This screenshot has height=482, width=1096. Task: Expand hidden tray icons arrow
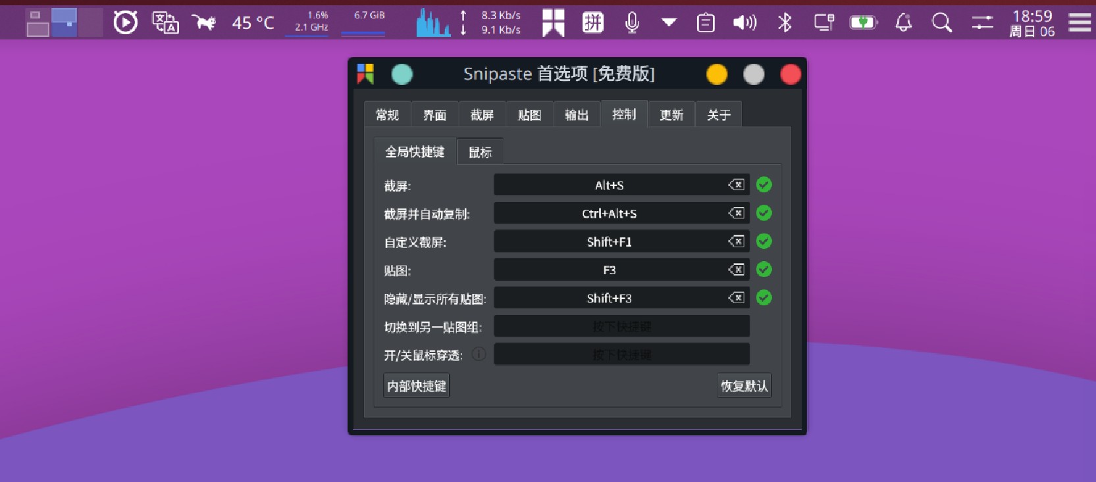(669, 22)
